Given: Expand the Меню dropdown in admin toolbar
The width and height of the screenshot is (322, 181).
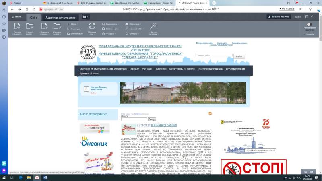Looking at the screenshot, I should click(x=16, y=17).
